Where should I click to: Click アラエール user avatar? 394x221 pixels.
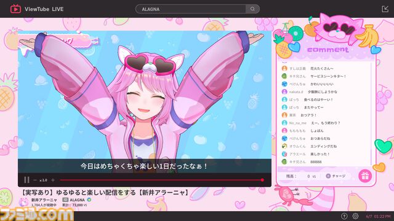(284, 154)
